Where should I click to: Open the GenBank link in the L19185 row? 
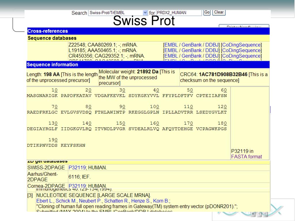tap(192, 50)
